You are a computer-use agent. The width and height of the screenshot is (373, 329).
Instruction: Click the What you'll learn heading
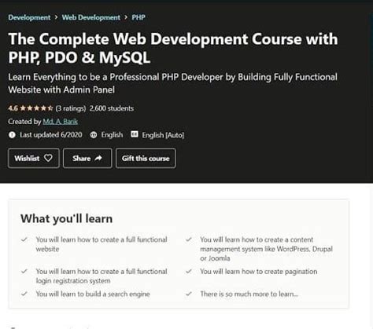(66, 219)
